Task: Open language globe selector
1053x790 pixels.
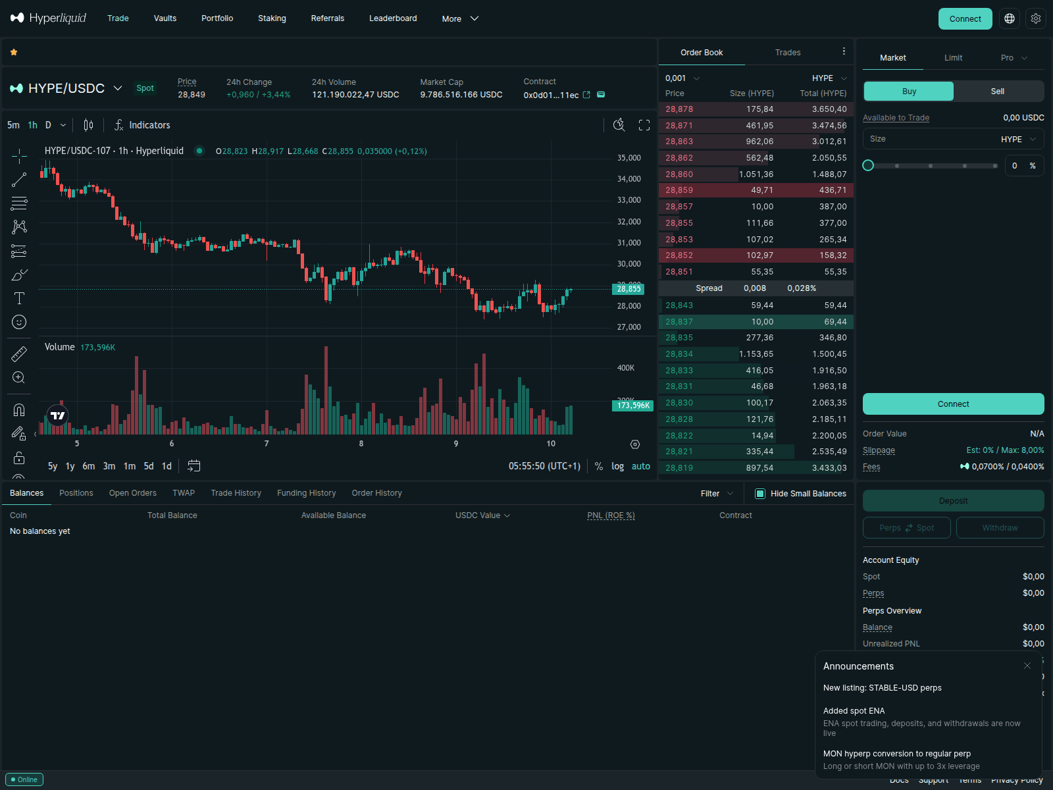Action: tap(1010, 18)
